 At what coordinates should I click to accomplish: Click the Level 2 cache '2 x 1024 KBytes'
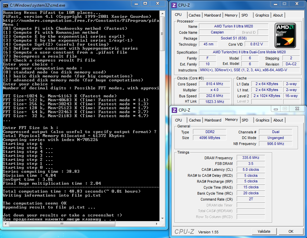pos(267,96)
